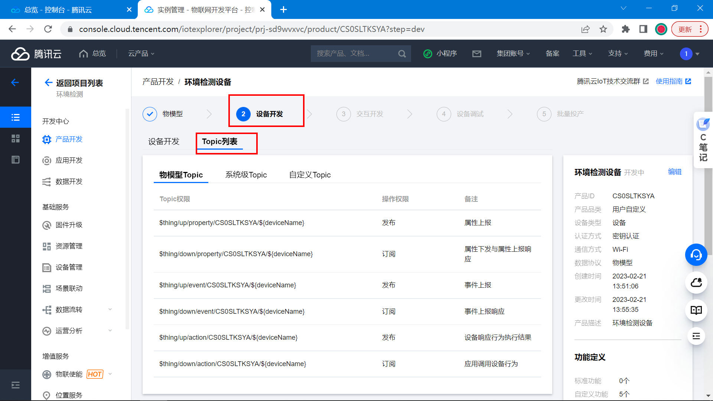
Task: Click 编辑 link for product info
Action: (674, 172)
